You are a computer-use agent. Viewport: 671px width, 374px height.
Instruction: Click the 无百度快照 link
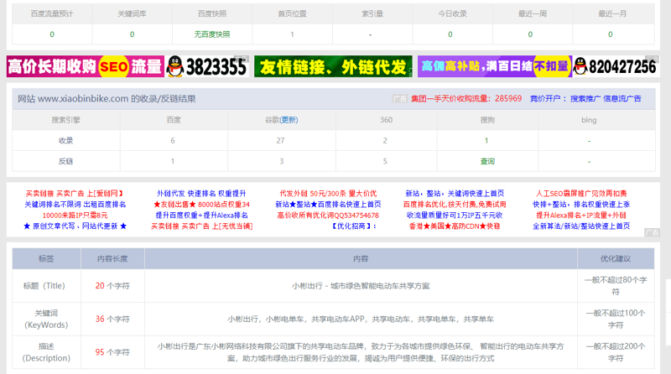[212, 34]
